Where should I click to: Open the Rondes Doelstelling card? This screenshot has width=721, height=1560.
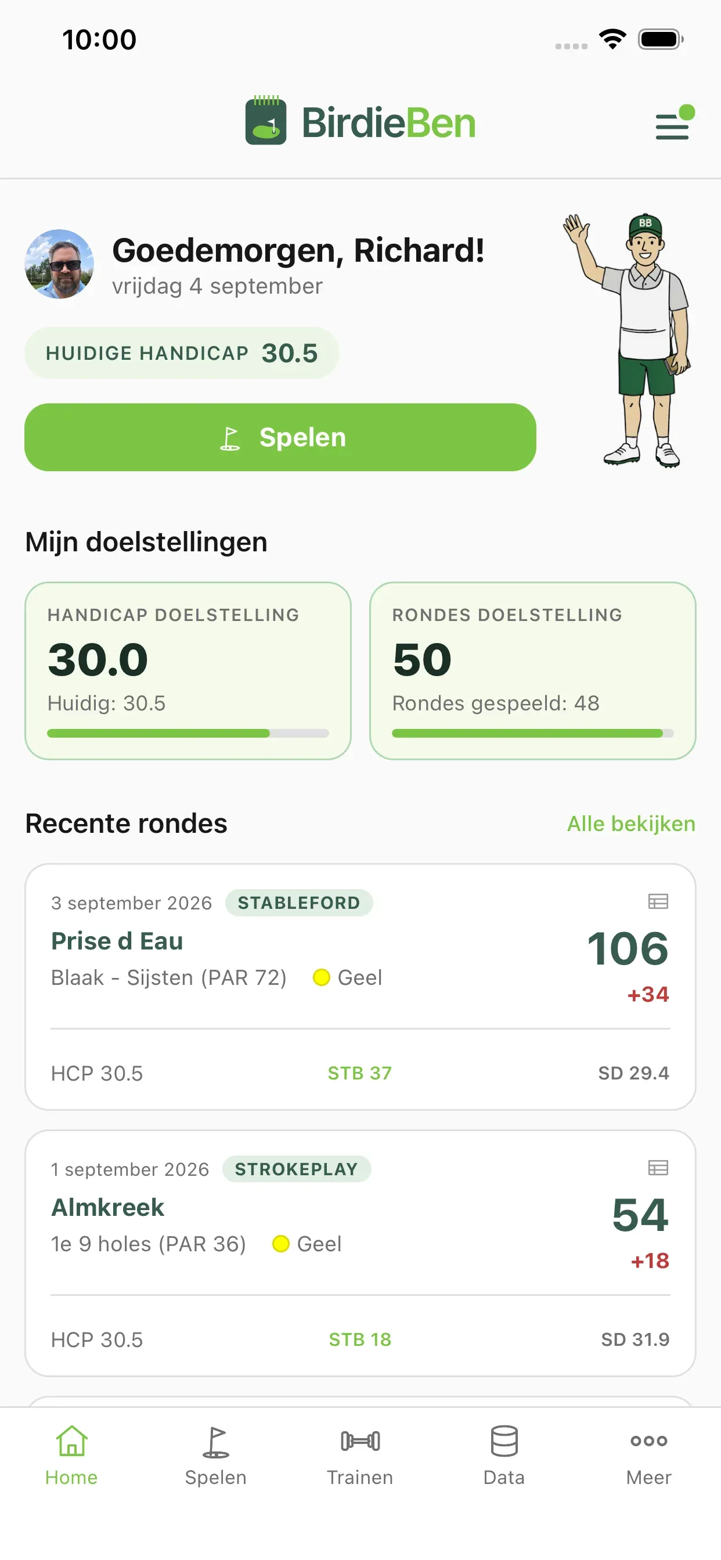tap(532, 671)
